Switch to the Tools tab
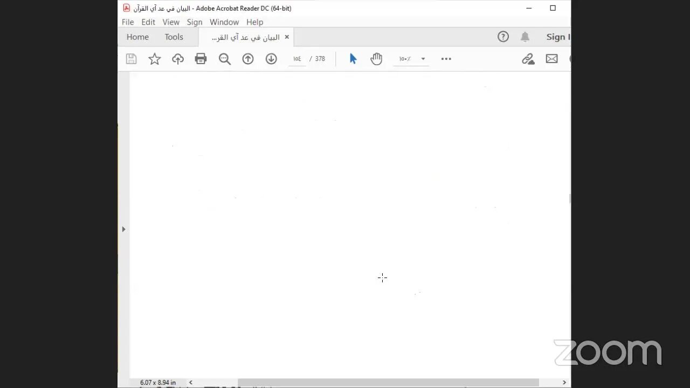Screen dimensions: 690x388 174,37
